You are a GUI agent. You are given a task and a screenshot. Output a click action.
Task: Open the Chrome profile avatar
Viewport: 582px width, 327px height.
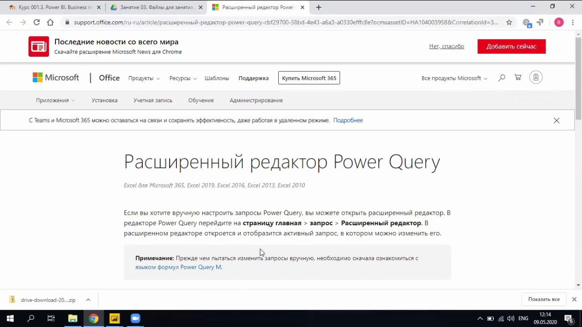(x=559, y=22)
